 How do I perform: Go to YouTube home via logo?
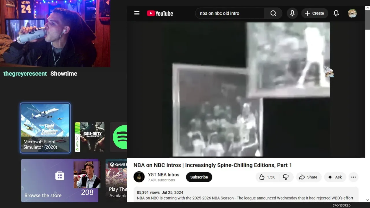click(160, 13)
